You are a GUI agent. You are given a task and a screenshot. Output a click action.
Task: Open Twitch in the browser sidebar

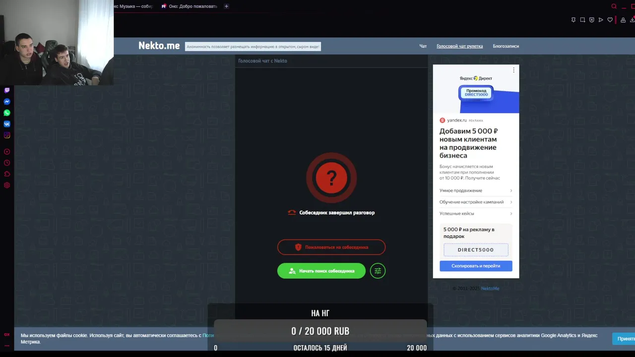7,90
